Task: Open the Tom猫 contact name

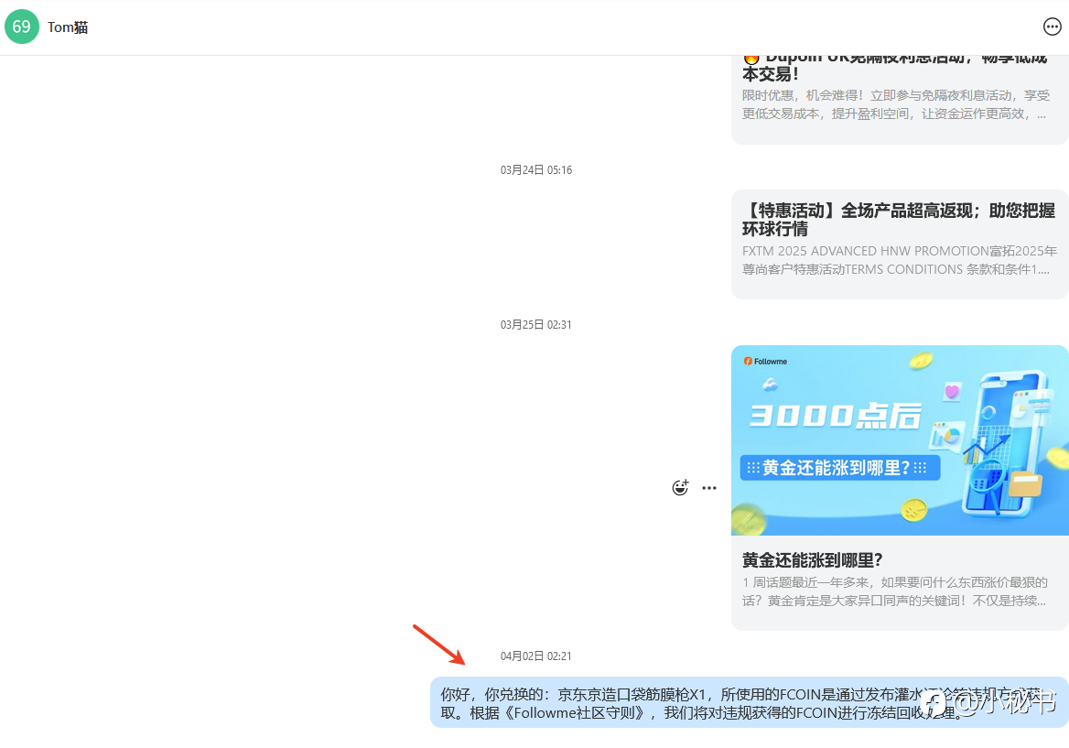Action: click(68, 27)
